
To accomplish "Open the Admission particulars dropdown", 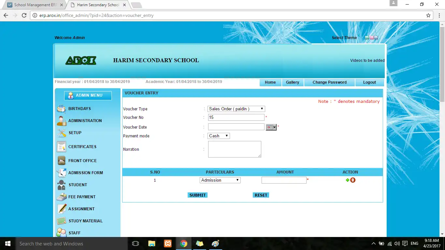I will coord(220,180).
